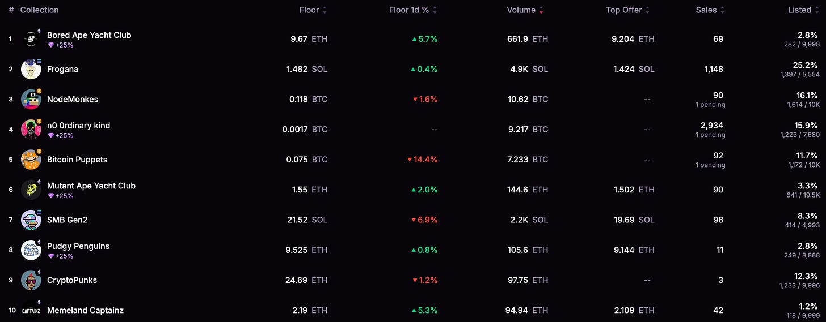The height and width of the screenshot is (322, 826).
Task: Sort by Floor 1d % column
Action: pyautogui.click(x=413, y=10)
